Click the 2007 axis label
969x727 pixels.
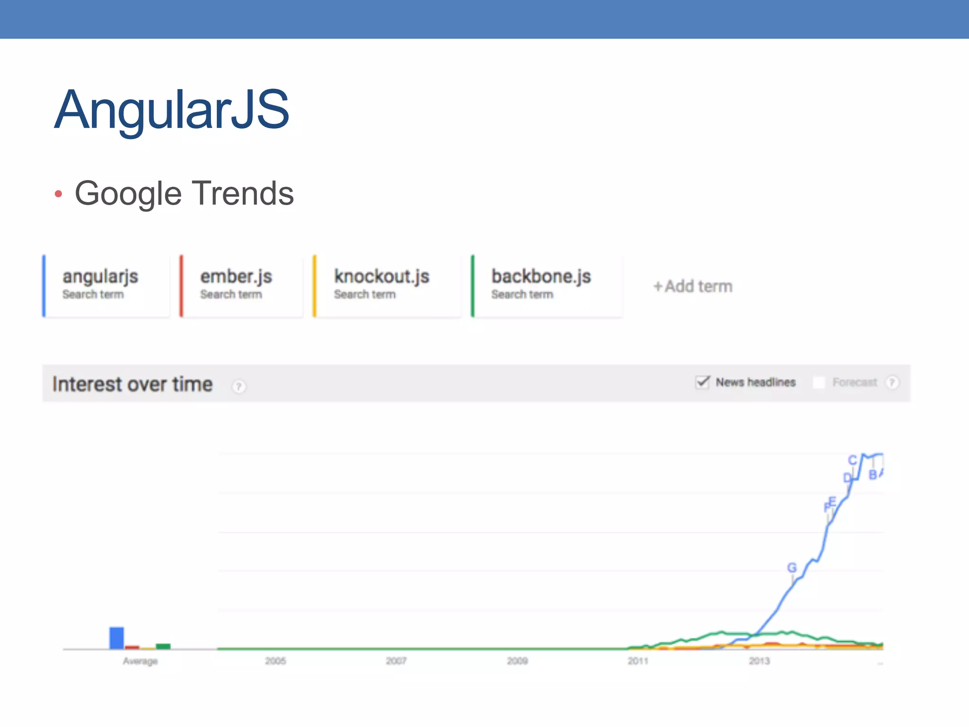pos(396,661)
